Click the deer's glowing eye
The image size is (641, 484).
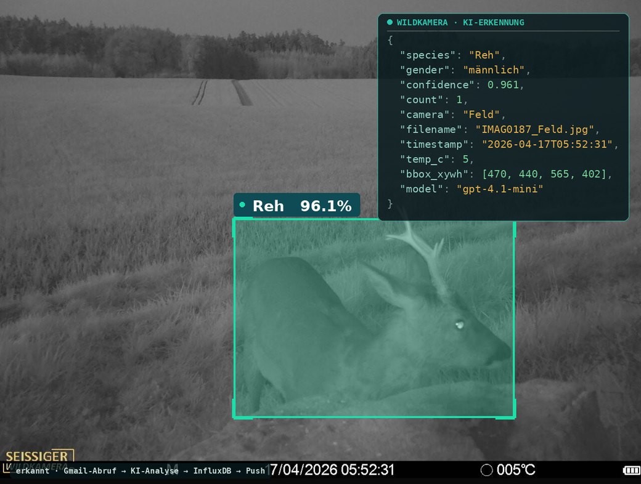pyautogui.click(x=460, y=325)
